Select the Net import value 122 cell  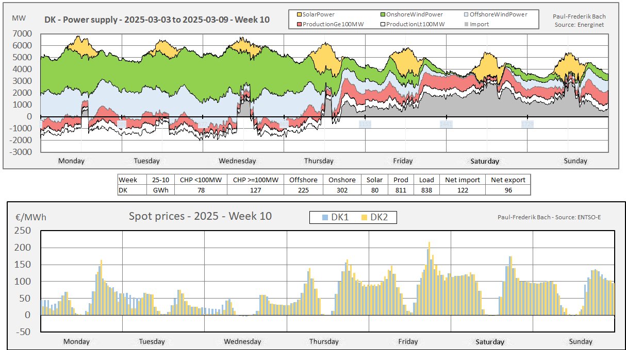(462, 190)
